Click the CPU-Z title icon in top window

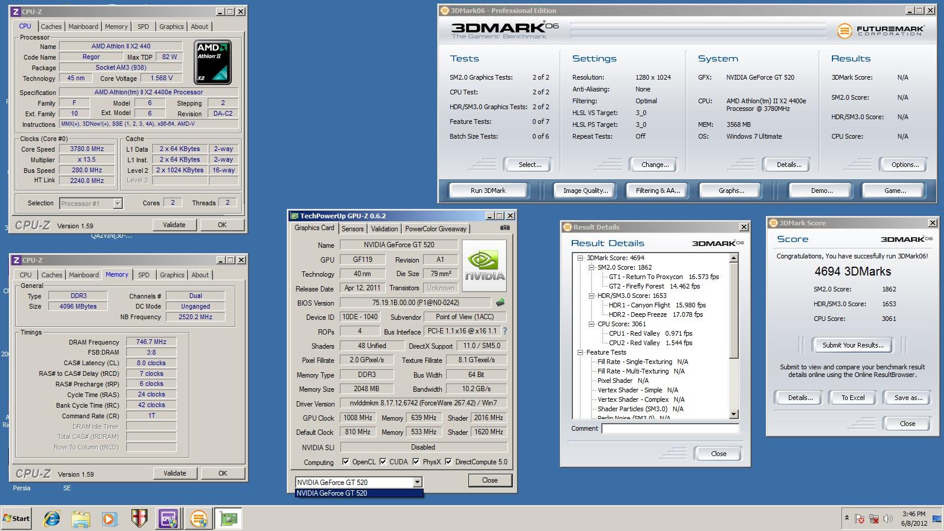(x=15, y=11)
